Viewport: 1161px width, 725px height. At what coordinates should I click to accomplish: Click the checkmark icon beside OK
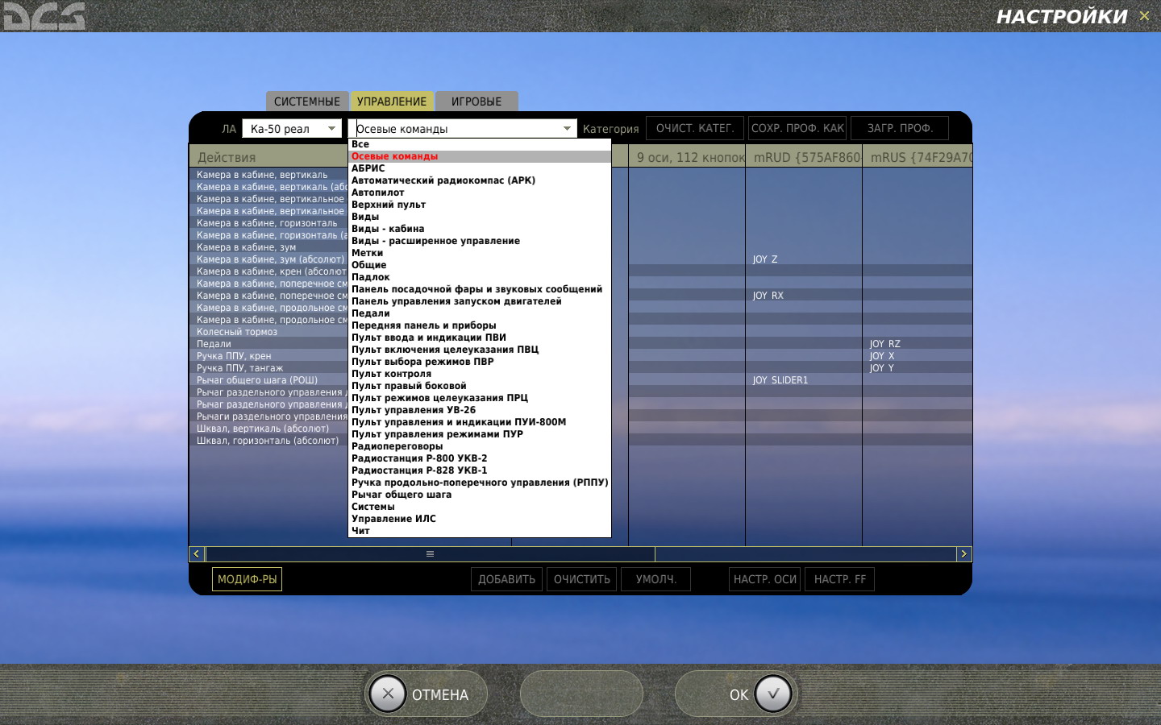773,694
